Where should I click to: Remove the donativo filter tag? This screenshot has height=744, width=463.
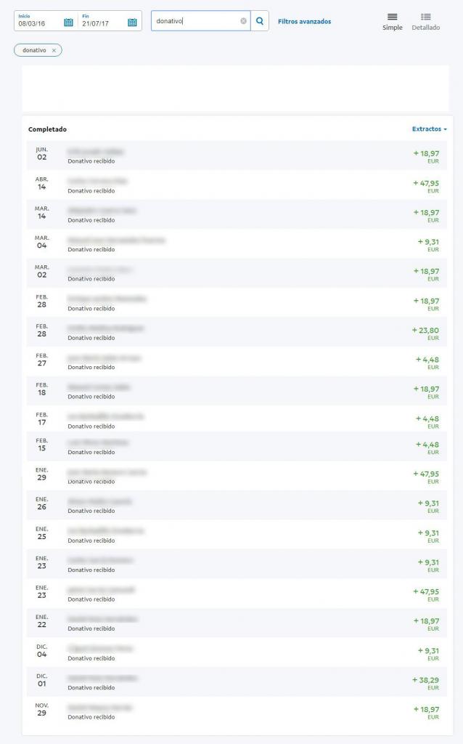coord(54,50)
